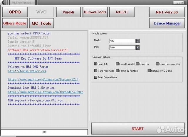Open the Huawei Tools section
This screenshot has height=137, width=188.
(x=95, y=12)
